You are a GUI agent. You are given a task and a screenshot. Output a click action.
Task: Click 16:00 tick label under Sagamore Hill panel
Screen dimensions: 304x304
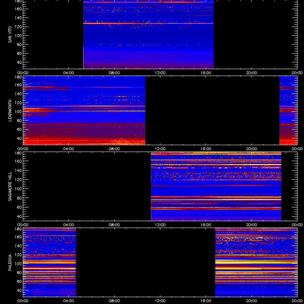pyautogui.click(x=206, y=225)
